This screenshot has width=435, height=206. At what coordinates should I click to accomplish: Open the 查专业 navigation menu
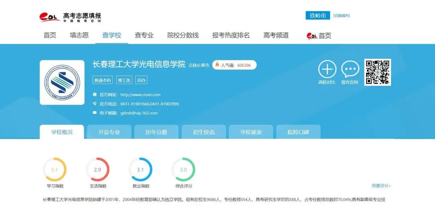(x=144, y=35)
